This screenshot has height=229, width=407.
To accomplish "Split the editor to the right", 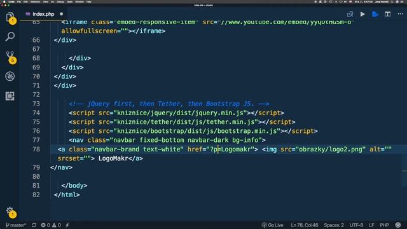I will (387, 14).
